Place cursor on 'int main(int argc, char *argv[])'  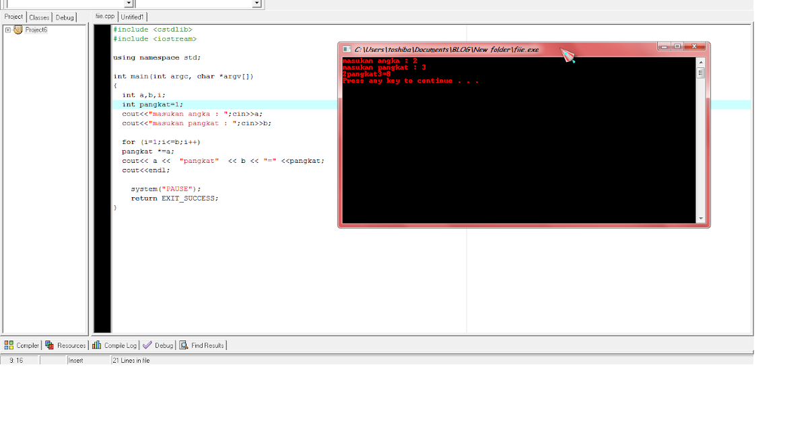183,77
